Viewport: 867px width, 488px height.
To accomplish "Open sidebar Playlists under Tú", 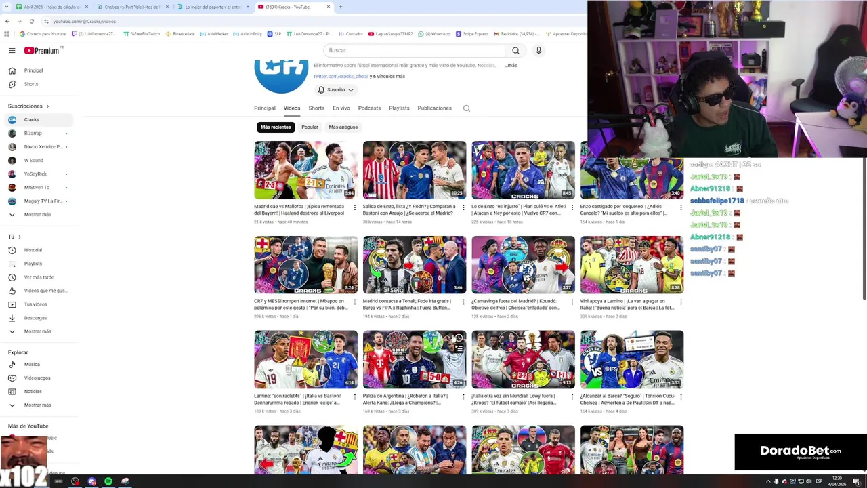I will pyautogui.click(x=33, y=264).
